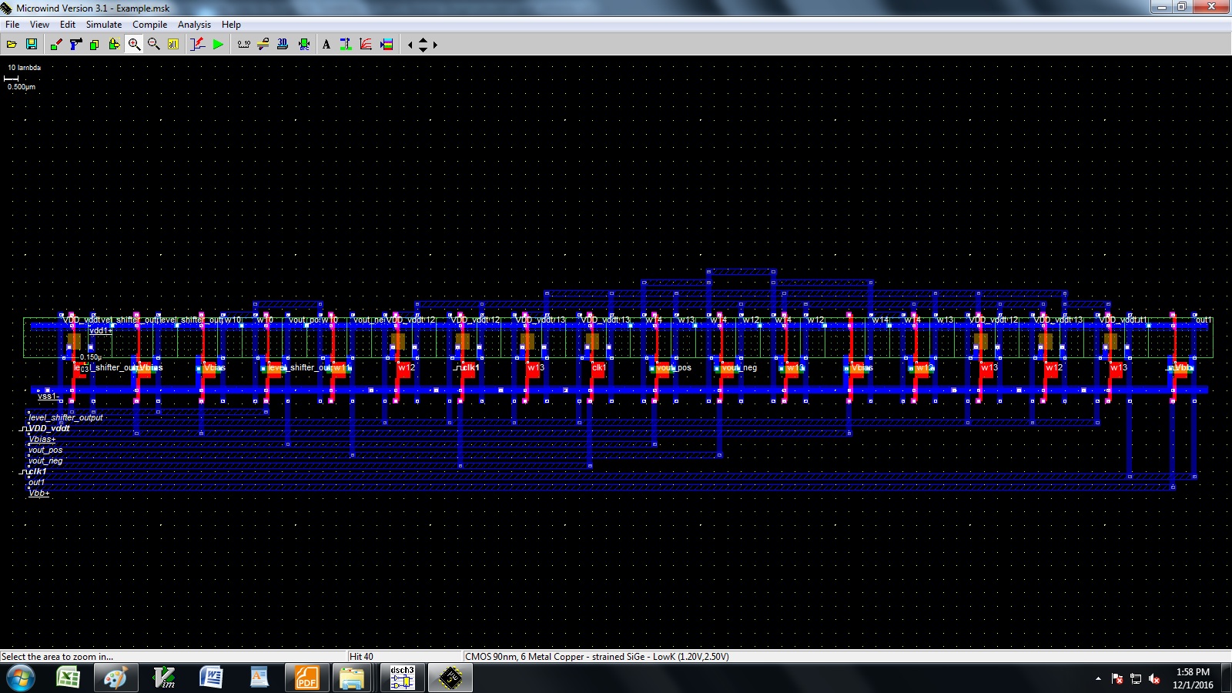
Task: Pan the layout right with the arrow
Action: [x=435, y=45]
